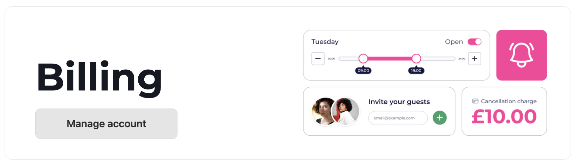Click the pink filled section of the time slider
The image size is (578, 164).
390,58
